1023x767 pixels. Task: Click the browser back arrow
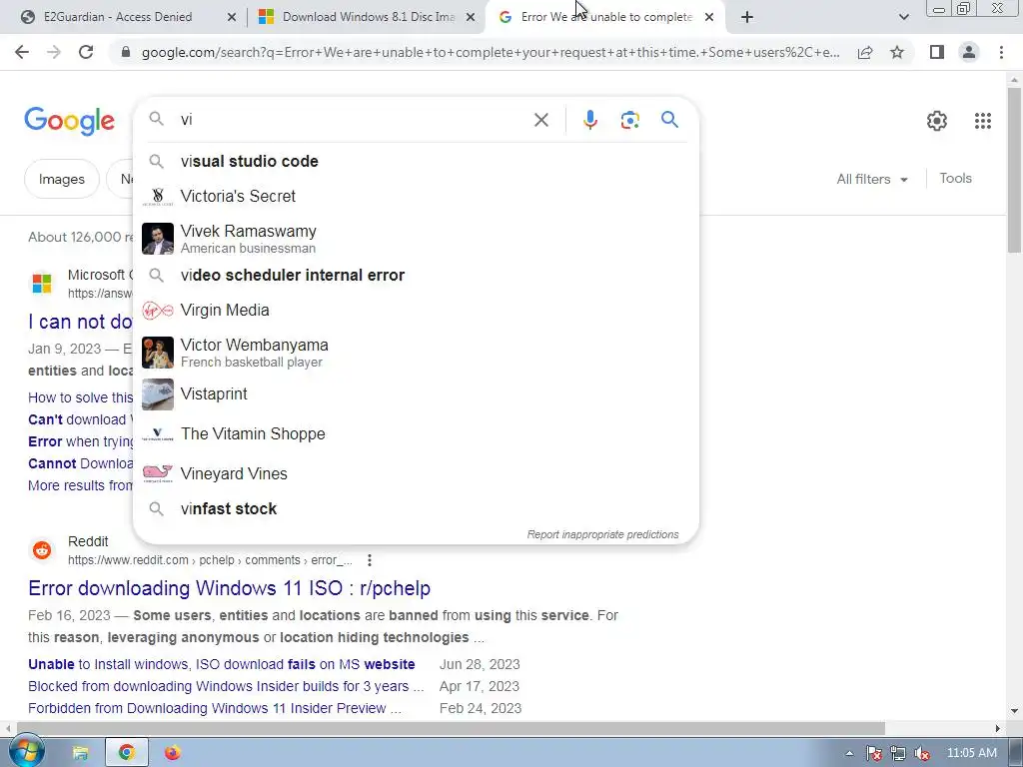22,52
